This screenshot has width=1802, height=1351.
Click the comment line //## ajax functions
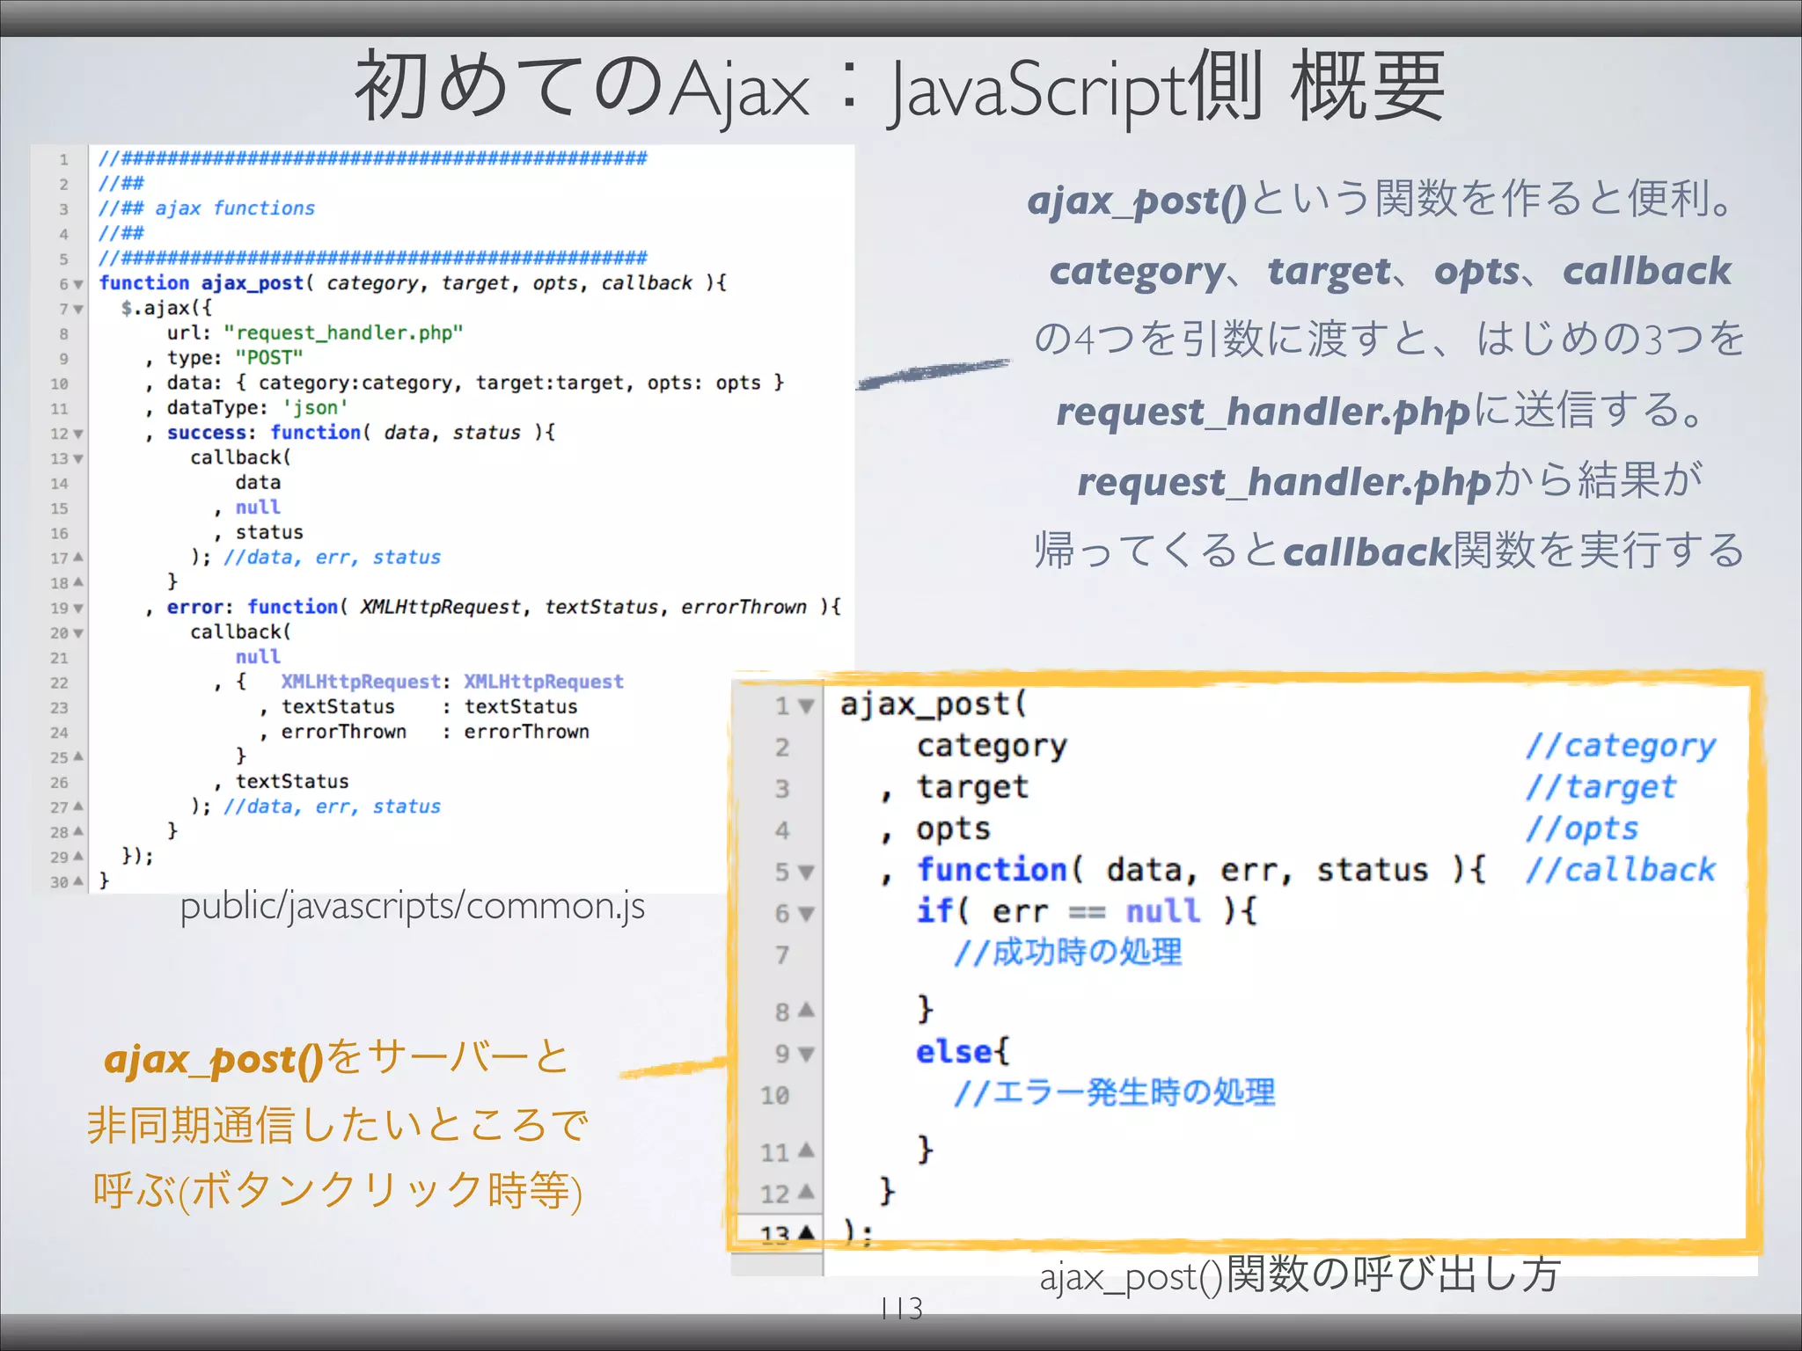(207, 208)
